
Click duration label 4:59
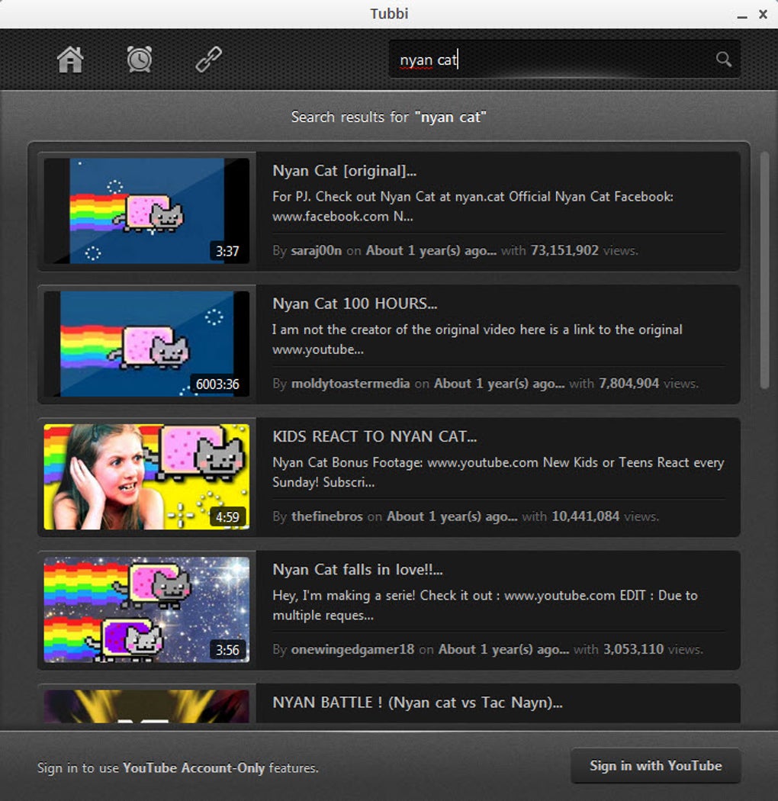tap(227, 517)
